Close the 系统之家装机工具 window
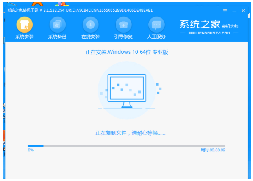 [x=243, y=11]
